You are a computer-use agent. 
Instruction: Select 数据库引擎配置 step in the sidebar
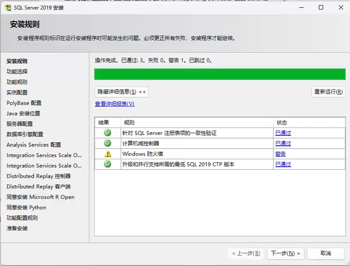25,134
